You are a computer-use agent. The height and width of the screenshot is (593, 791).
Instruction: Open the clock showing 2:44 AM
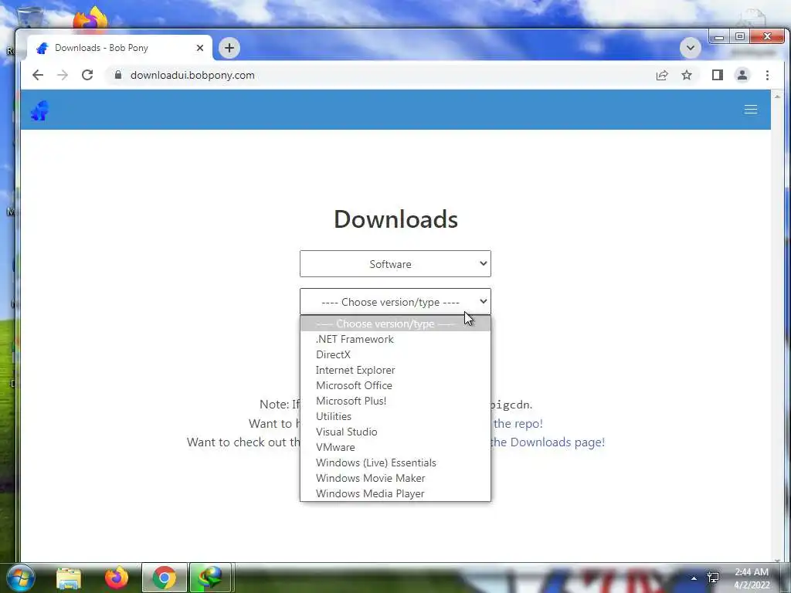pos(752,578)
